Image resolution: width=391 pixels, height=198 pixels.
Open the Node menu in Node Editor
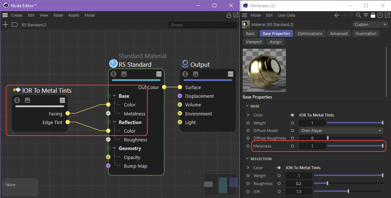58,15
